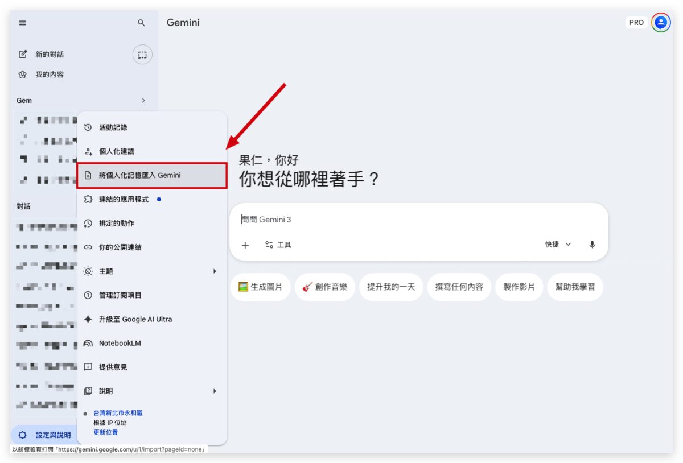Choose 升級至 Google AI Ultra entry
Image resolution: width=683 pixels, height=463 pixels.
pyautogui.click(x=152, y=319)
